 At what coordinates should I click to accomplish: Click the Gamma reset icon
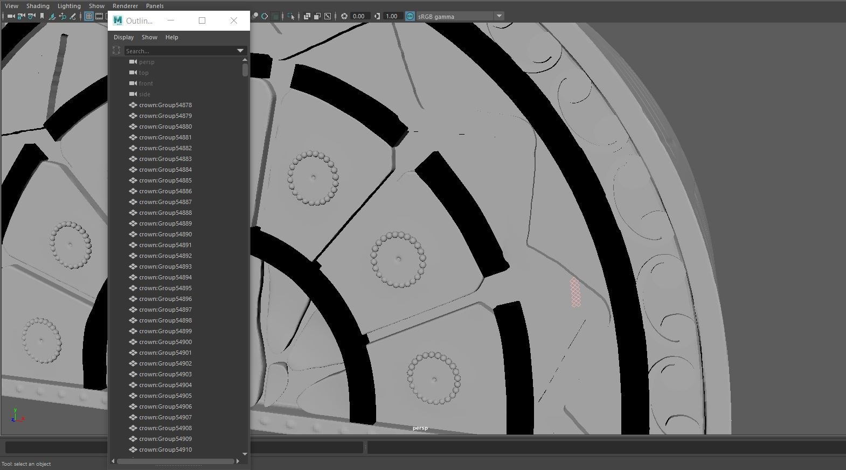[x=377, y=16]
